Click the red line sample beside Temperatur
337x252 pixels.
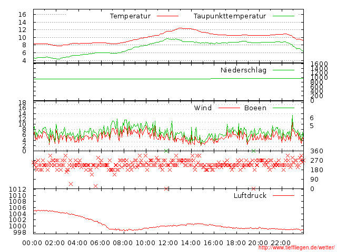[x=168, y=16]
